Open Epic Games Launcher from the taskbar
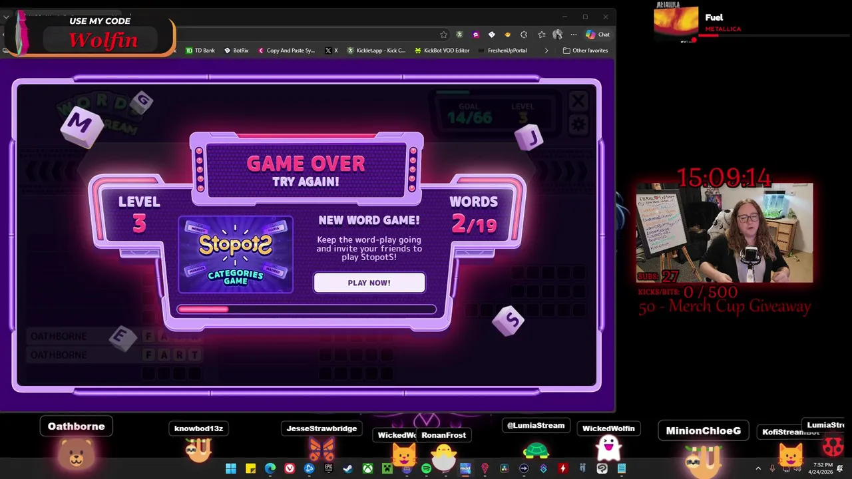Image resolution: width=852 pixels, height=479 pixels. click(x=328, y=469)
